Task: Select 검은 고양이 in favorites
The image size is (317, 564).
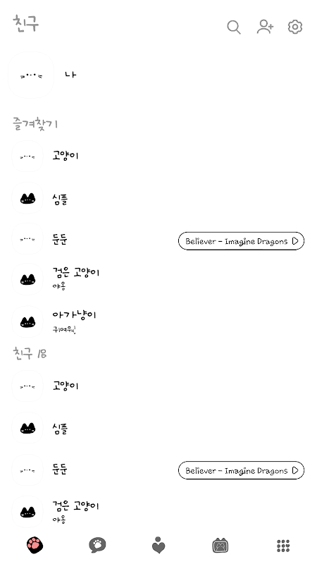Action: pos(158,278)
